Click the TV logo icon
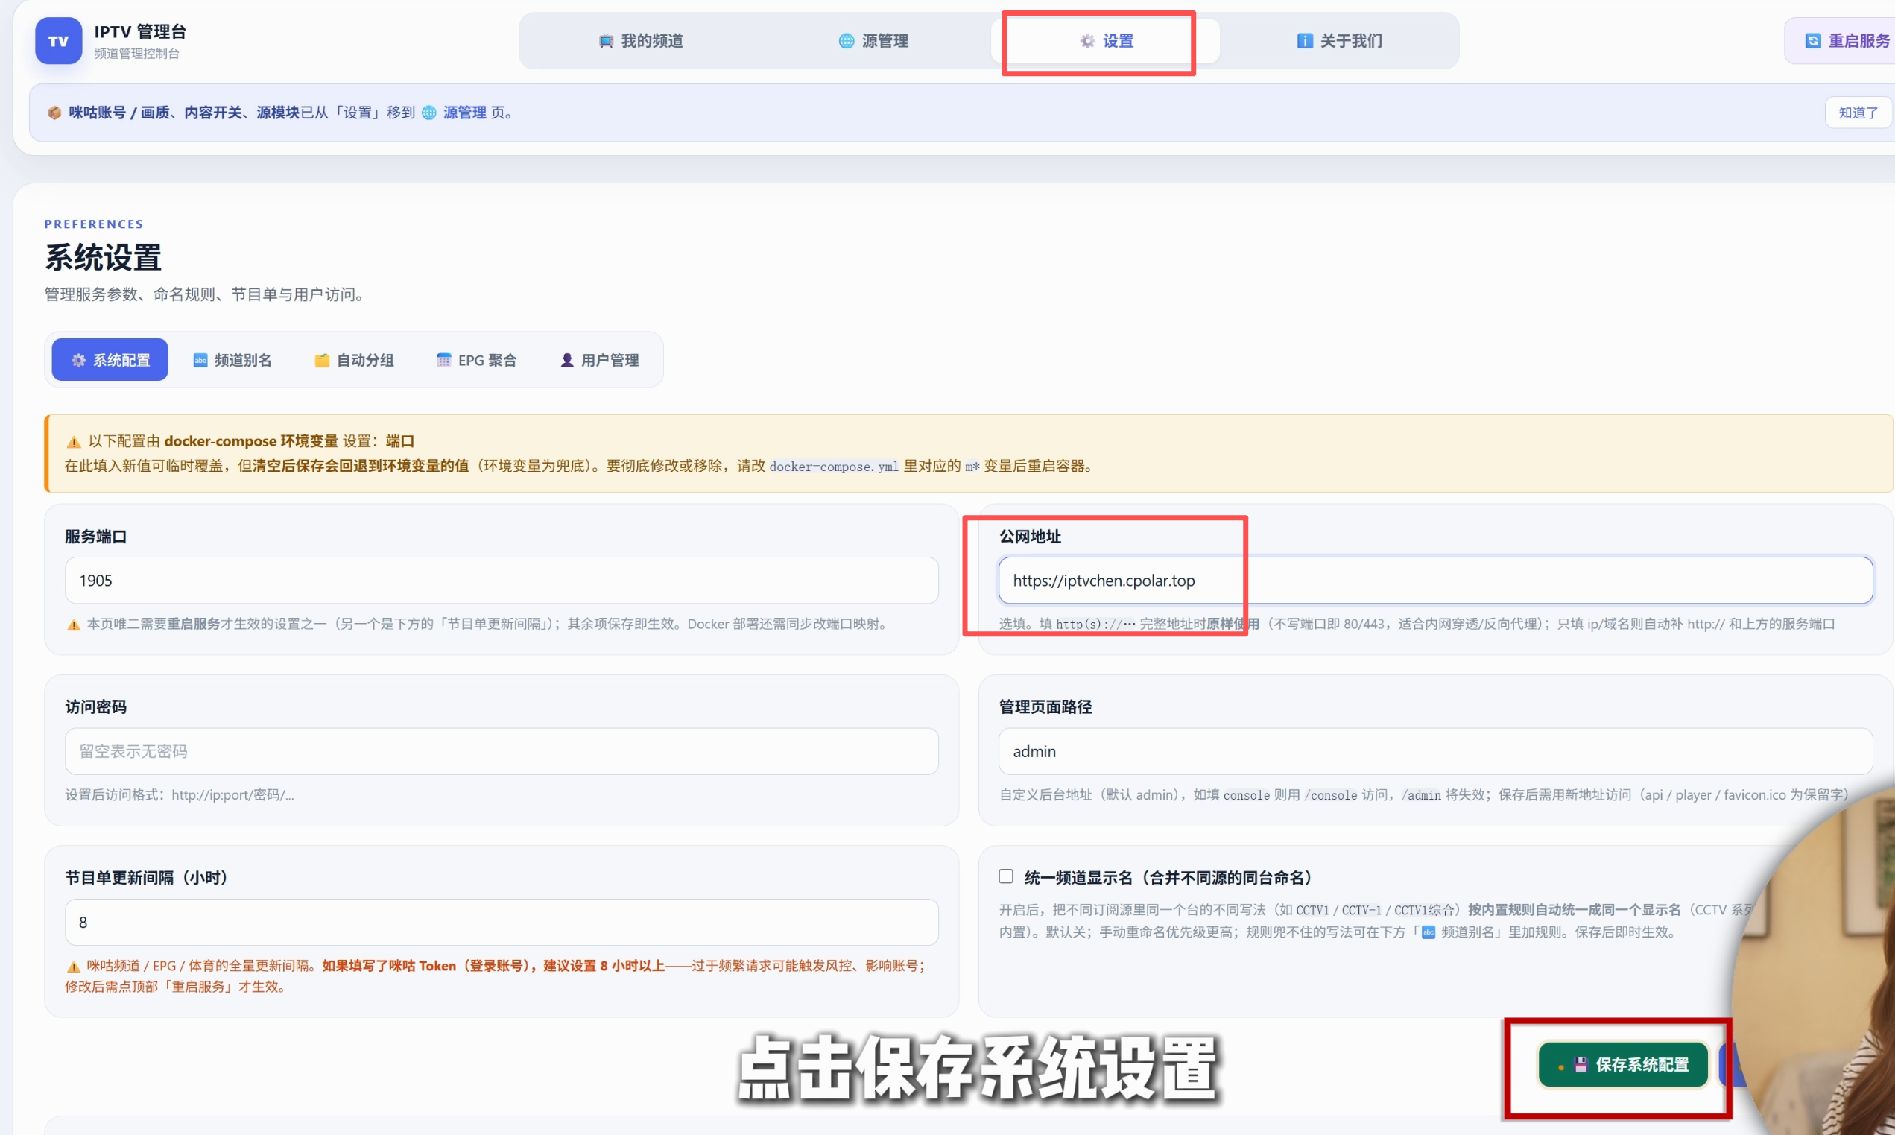This screenshot has width=1895, height=1135. (58, 41)
